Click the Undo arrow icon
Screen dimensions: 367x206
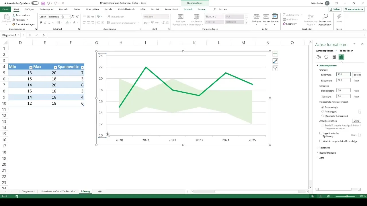[x=48, y=3]
